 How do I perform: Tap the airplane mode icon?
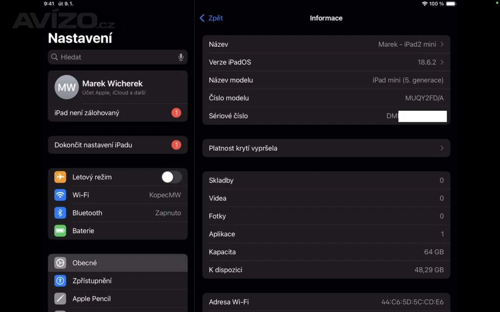(x=60, y=177)
